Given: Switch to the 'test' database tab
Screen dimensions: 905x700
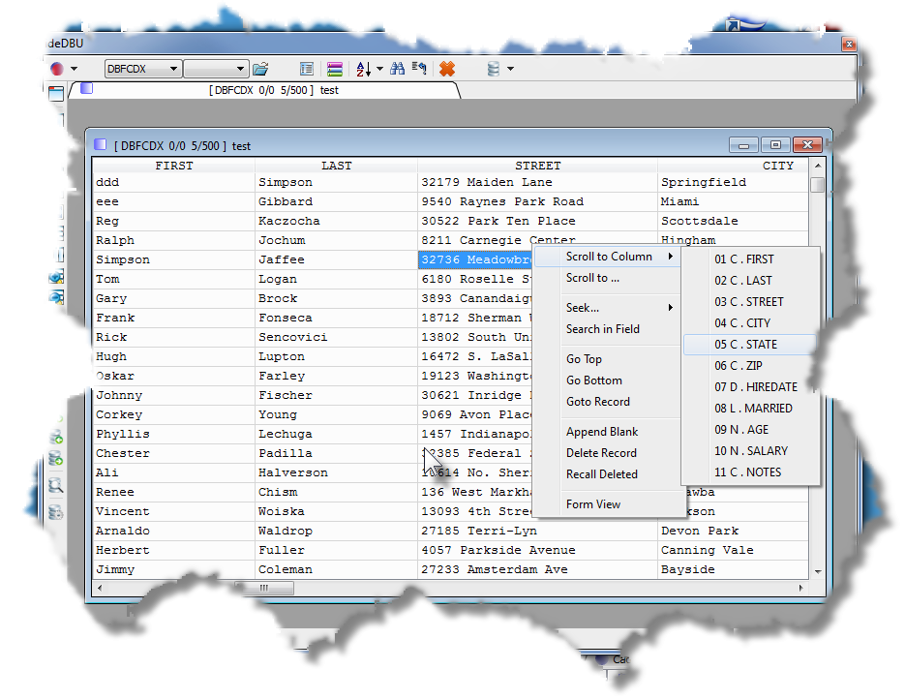Looking at the screenshot, I should click(x=271, y=90).
